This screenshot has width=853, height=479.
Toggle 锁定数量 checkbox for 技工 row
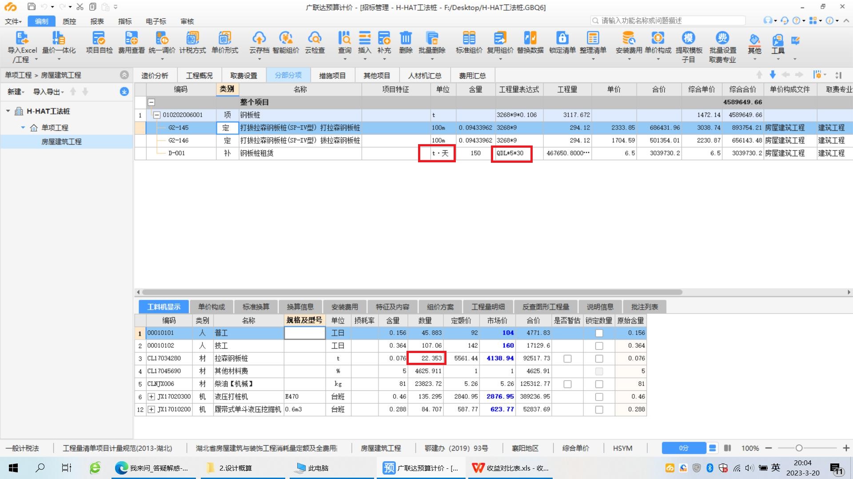(x=599, y=346)
